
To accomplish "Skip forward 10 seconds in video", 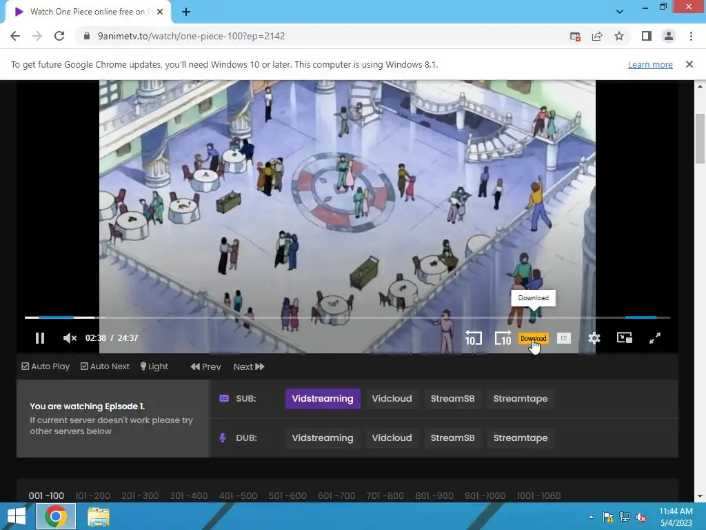I will coord(503,338).
